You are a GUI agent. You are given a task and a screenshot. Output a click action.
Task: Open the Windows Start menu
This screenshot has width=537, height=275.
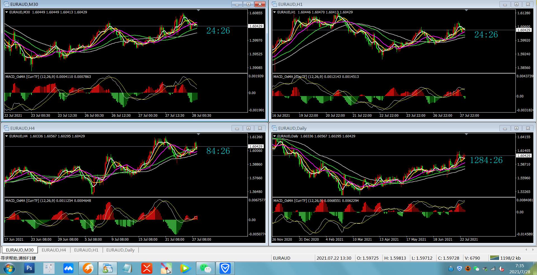coord(9,269)
